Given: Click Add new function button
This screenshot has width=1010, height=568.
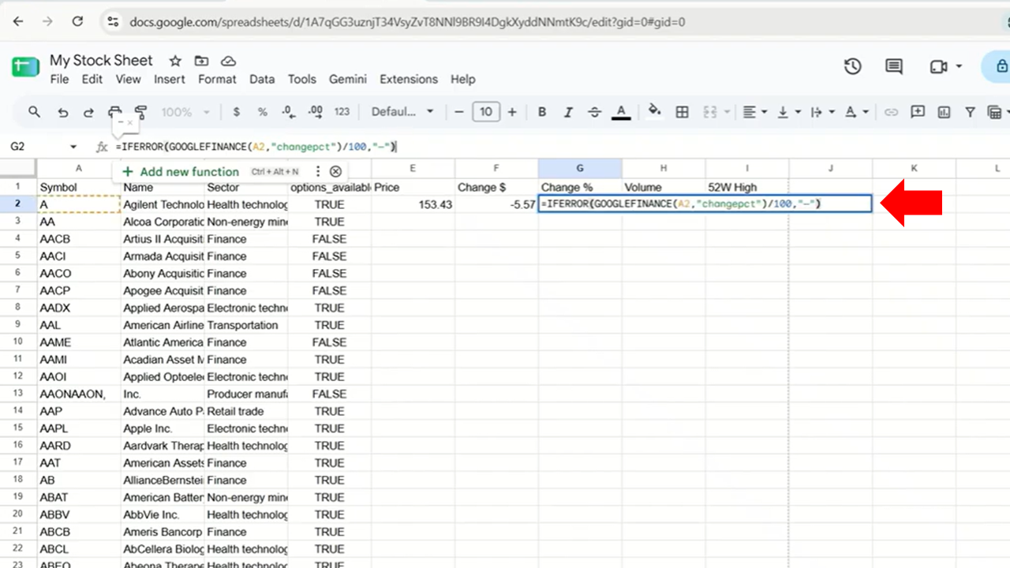Looking at the screenshot, I should click(x=180, y=171).
